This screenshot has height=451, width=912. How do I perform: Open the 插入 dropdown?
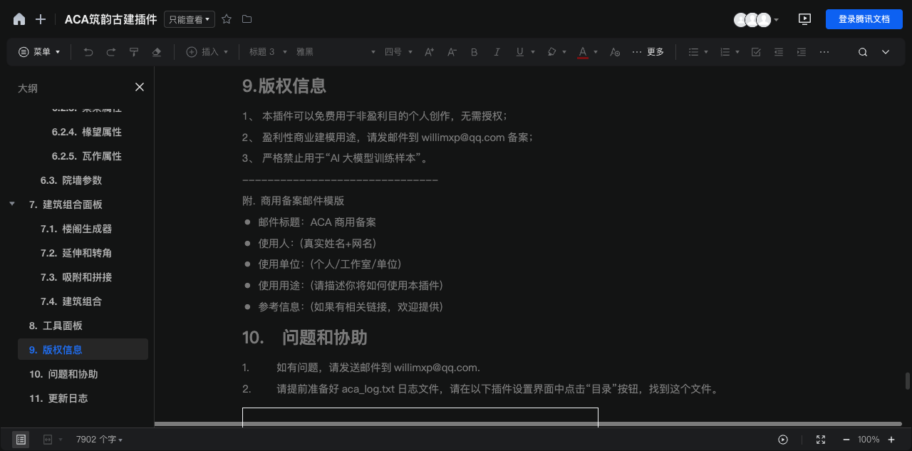click(x=207, y=52)
